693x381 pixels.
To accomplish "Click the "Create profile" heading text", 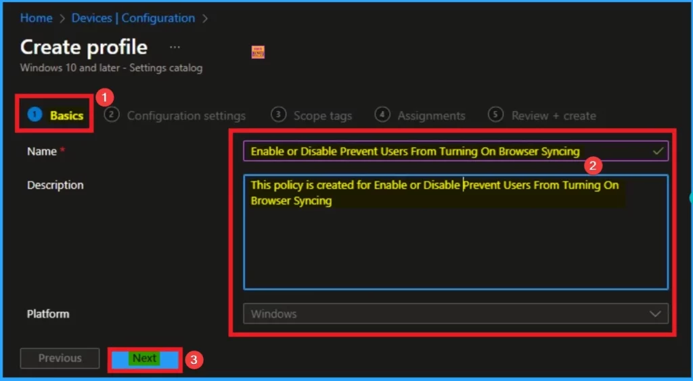I will (84, 47).
